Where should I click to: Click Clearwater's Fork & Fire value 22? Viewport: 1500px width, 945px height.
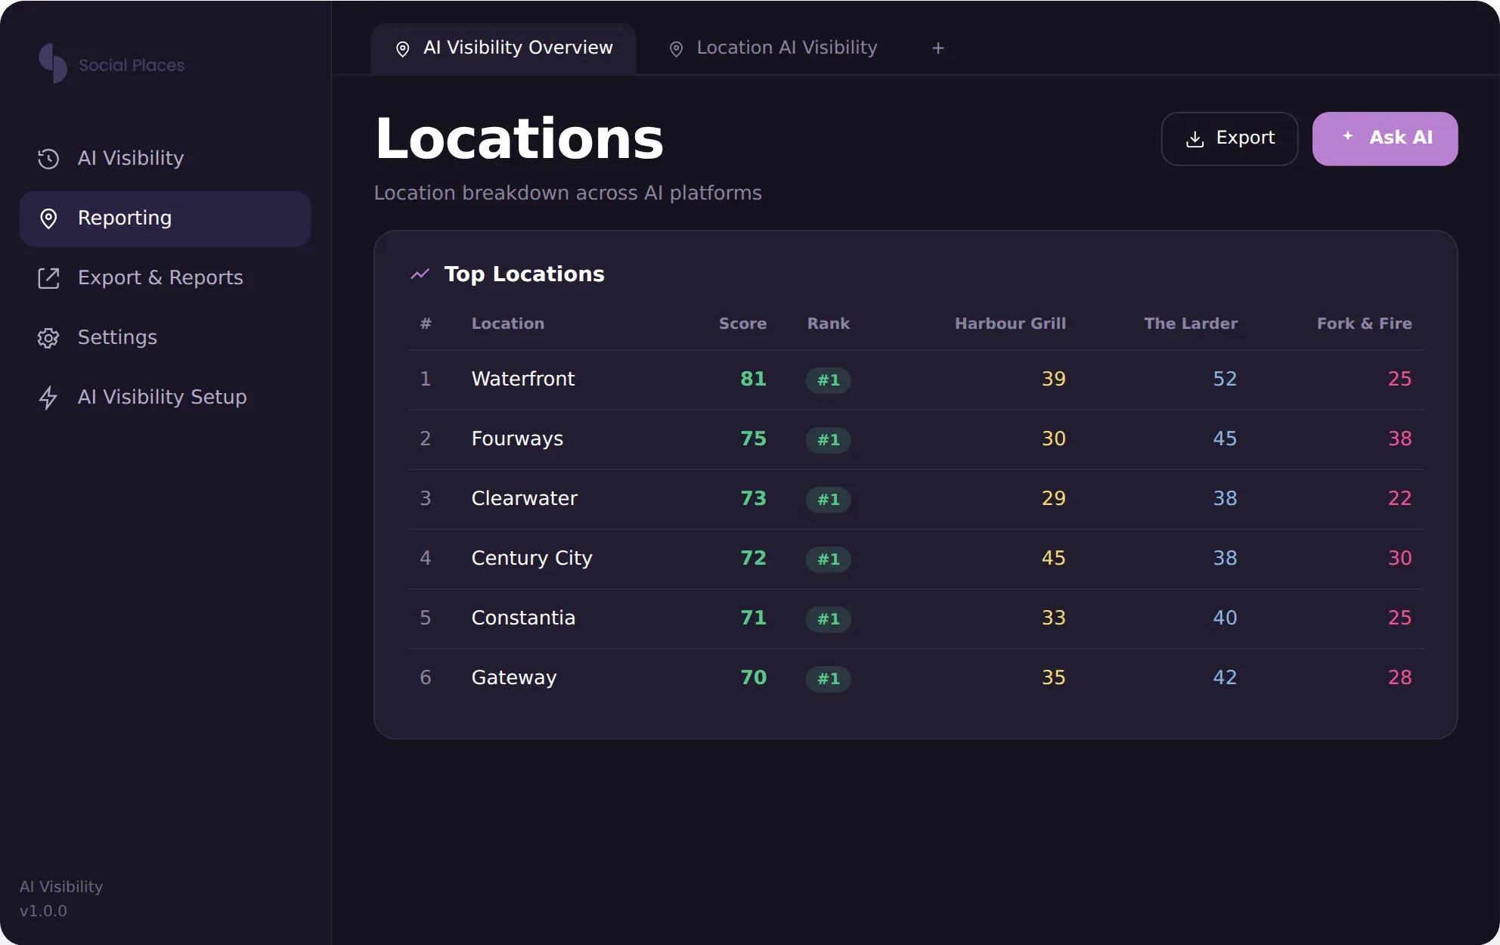coord(1399,499)
